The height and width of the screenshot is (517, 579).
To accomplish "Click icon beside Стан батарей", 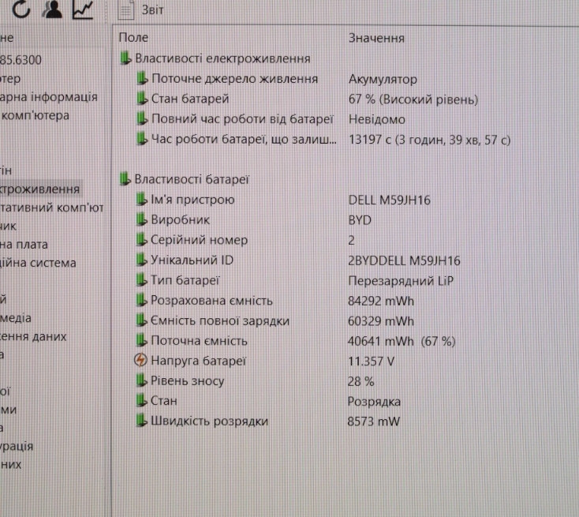I will pyautogui.click(x=142, y=99).
